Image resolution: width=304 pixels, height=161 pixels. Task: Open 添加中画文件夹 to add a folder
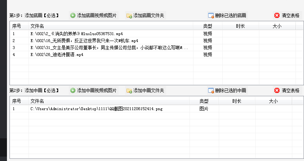[149, 90]
